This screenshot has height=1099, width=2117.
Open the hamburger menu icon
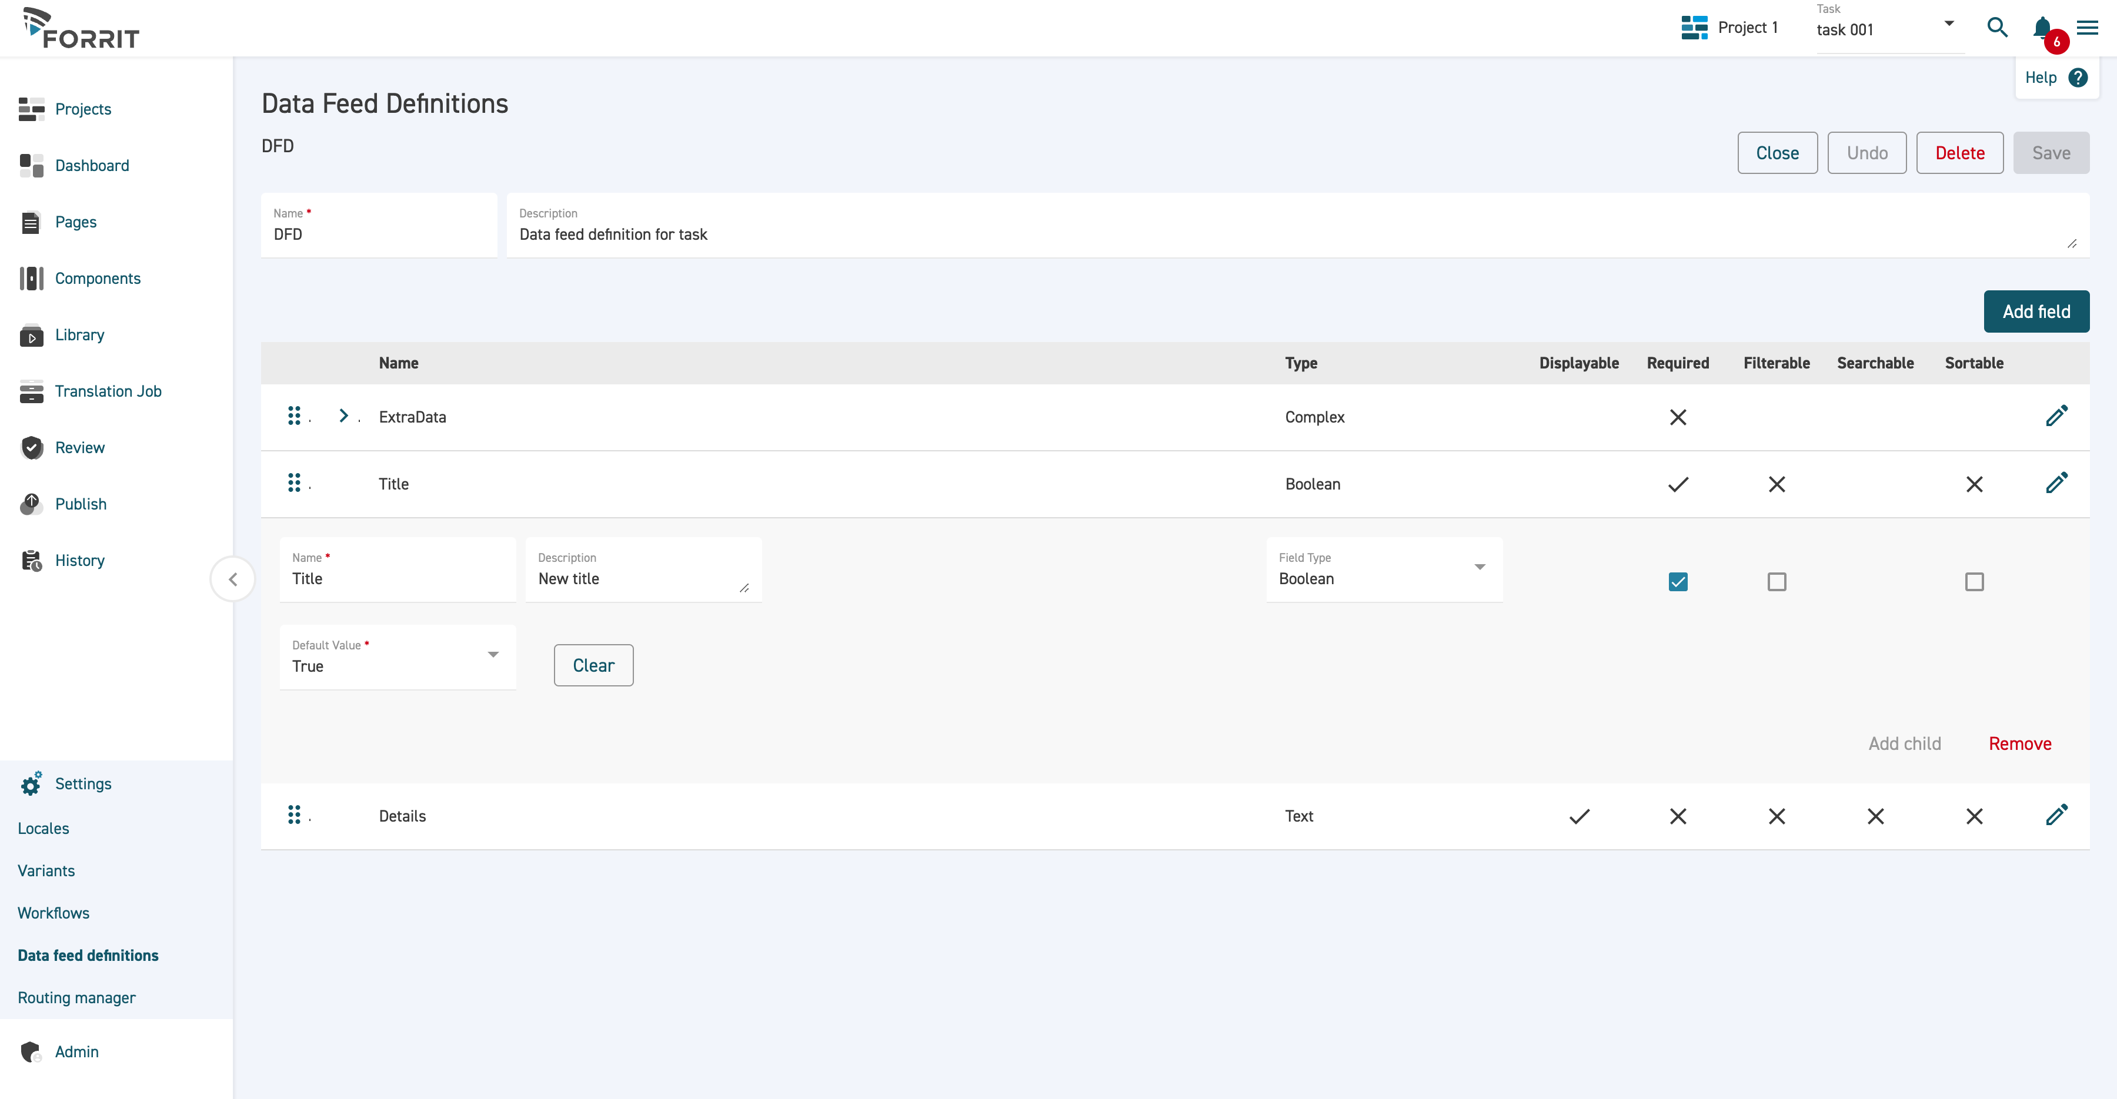click(2088, 28)
